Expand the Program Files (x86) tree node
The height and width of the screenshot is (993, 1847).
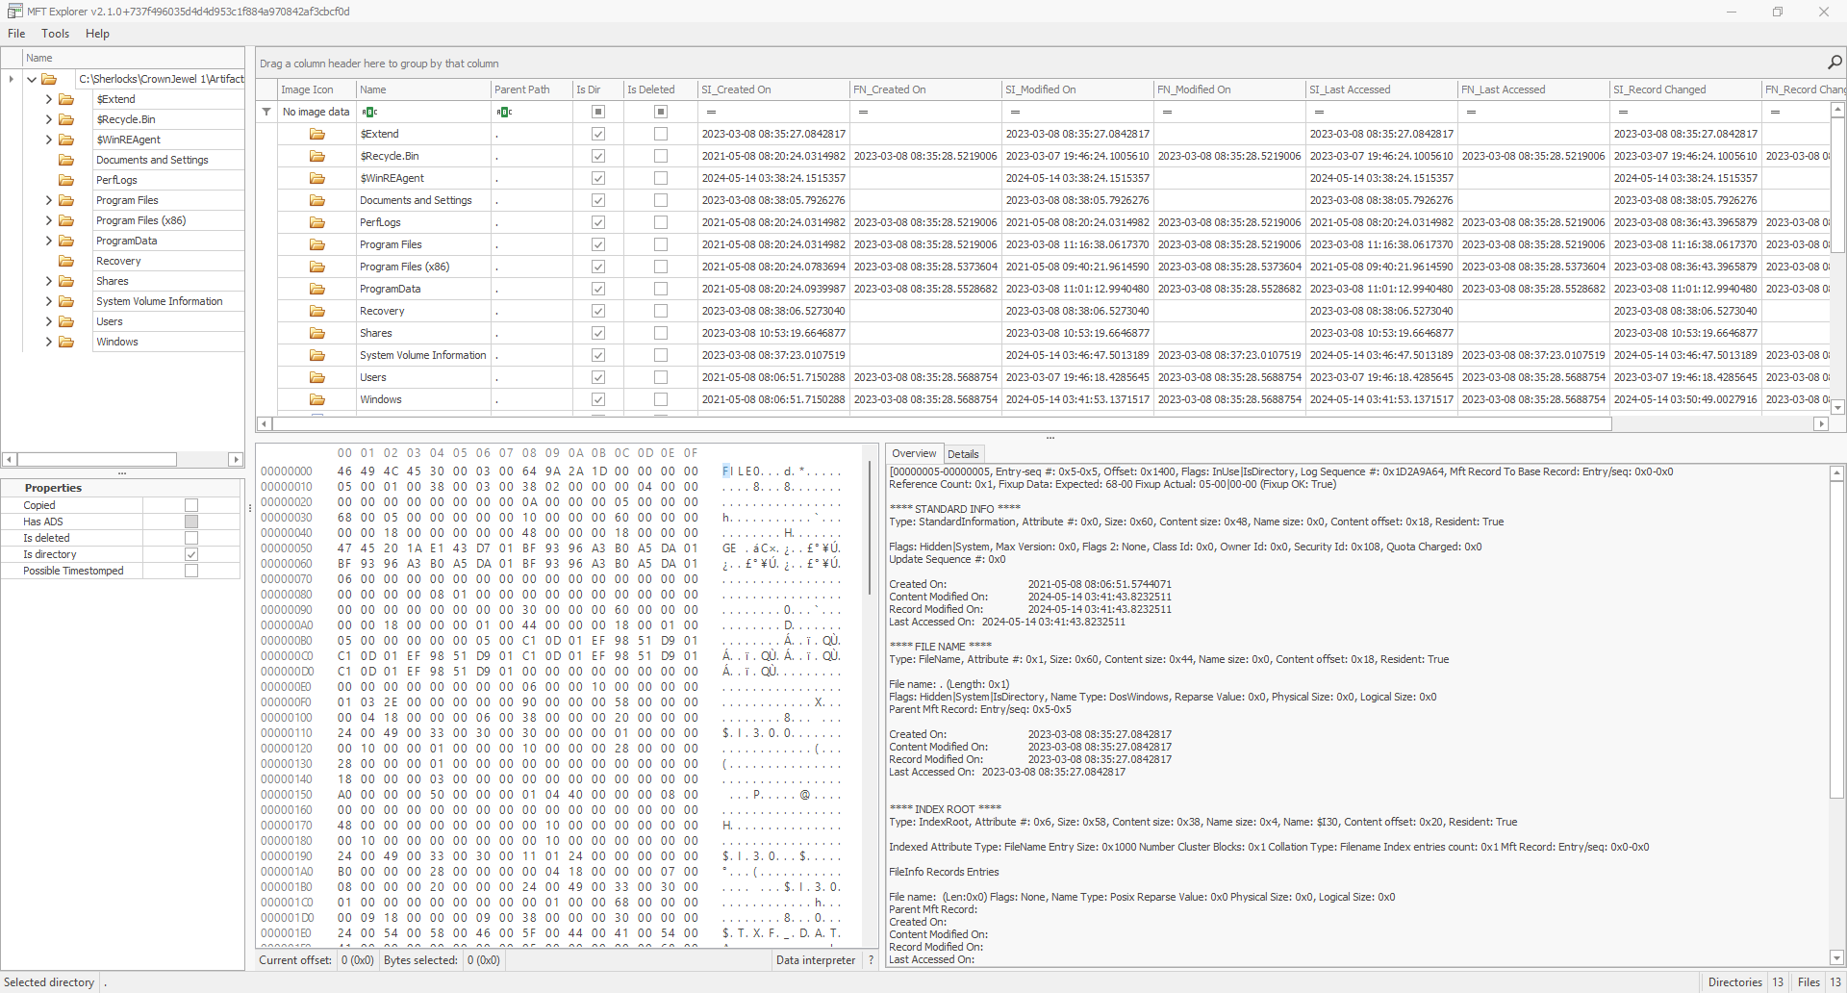point(49,220)
